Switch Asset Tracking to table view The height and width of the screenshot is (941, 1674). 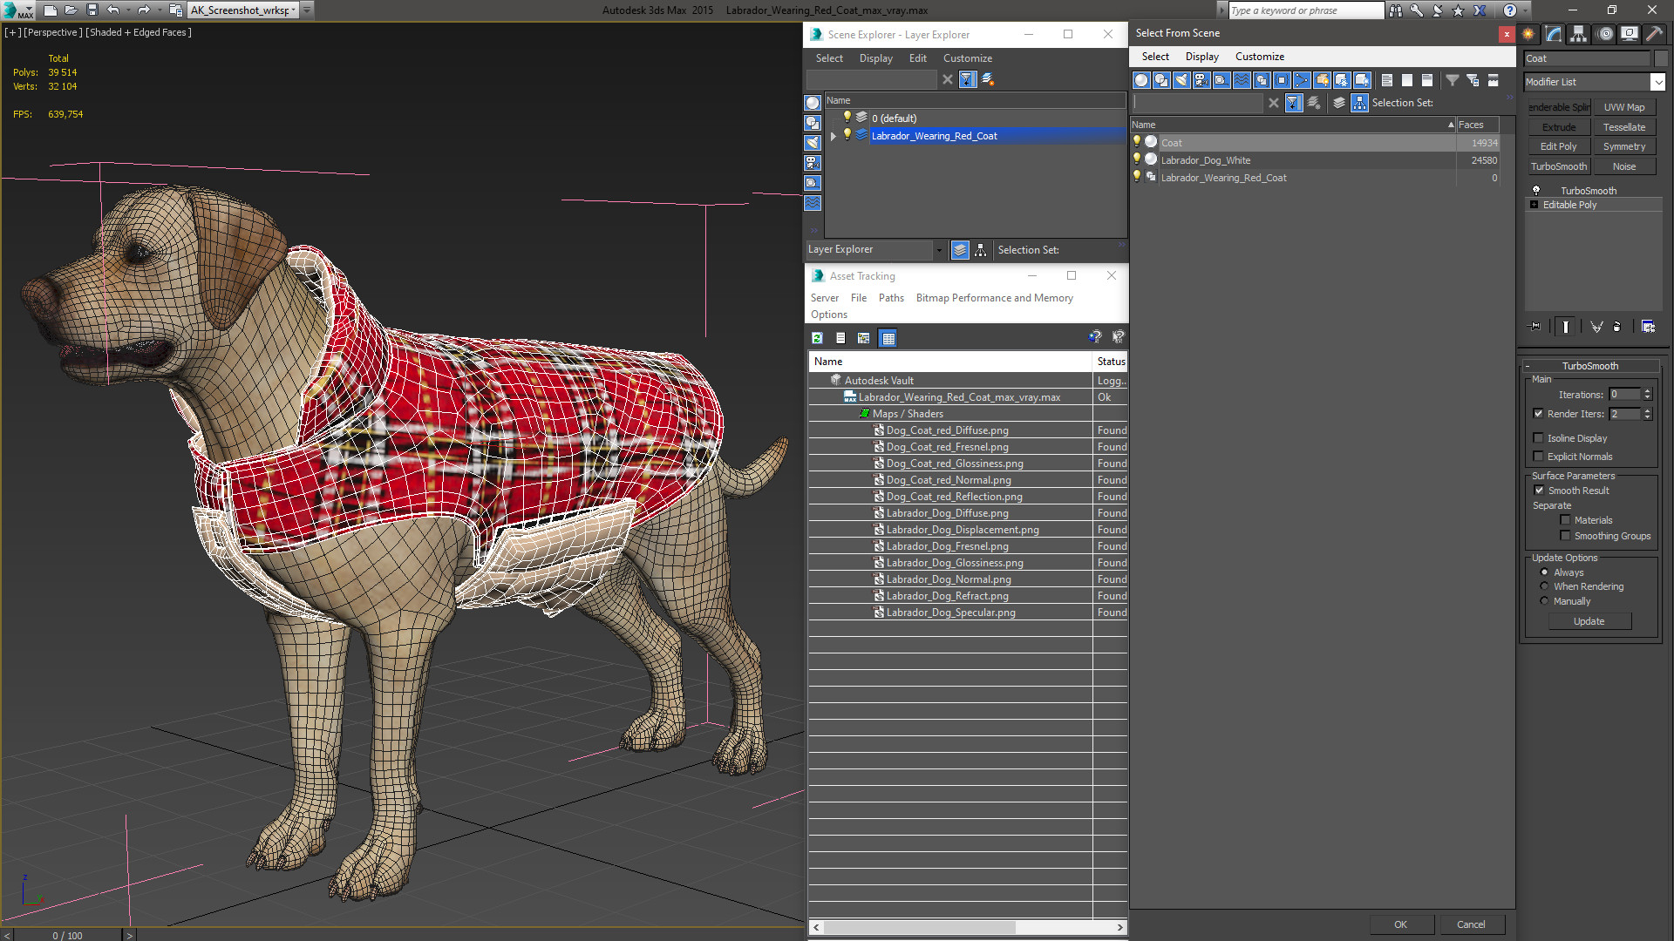[888, 338]
